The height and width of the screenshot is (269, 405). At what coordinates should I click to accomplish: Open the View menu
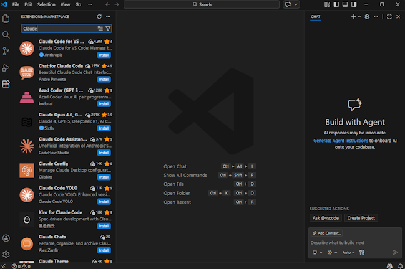[x=65, y=4]
